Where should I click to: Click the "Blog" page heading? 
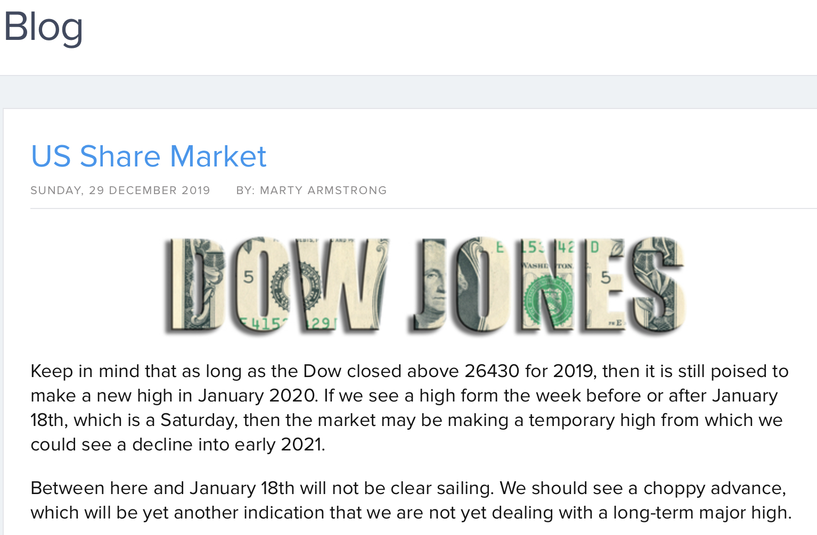[x=44, y=27]
